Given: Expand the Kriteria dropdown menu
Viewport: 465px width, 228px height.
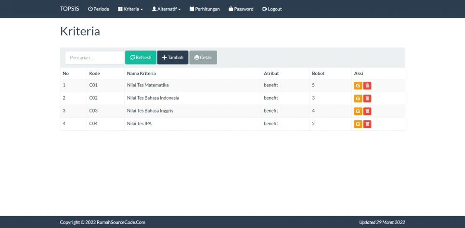Looking at the screenshot, I should click(x=130, y=9).
